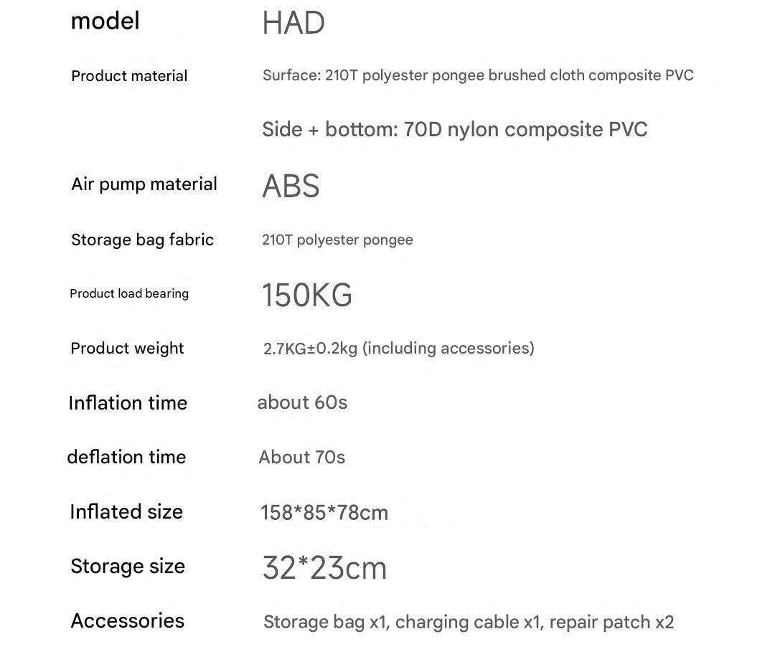
Task: Select the 32*23cm storage size value
Action: point(324,568)
